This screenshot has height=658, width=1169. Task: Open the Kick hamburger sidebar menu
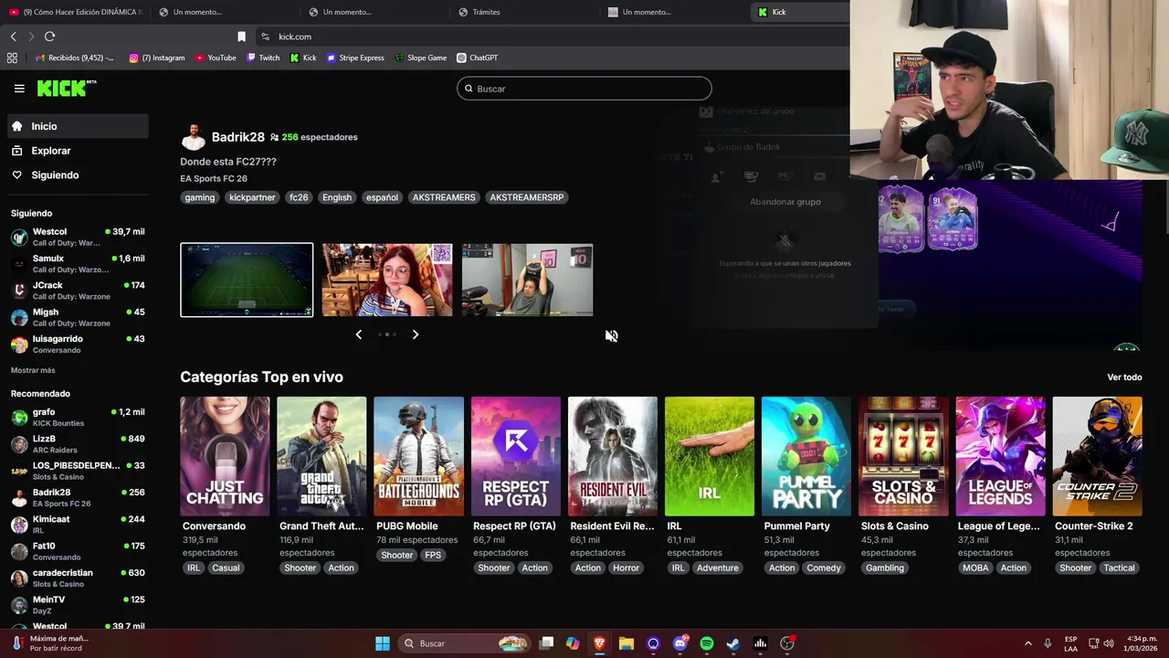pos(19,89)
